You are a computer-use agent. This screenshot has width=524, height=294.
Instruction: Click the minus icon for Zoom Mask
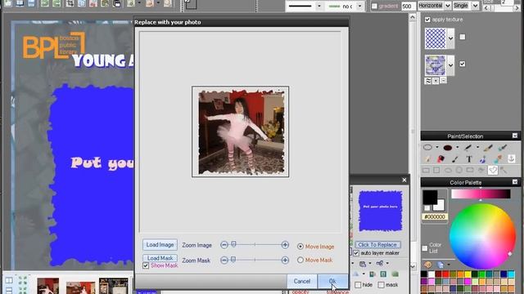(x=224, y=260)
